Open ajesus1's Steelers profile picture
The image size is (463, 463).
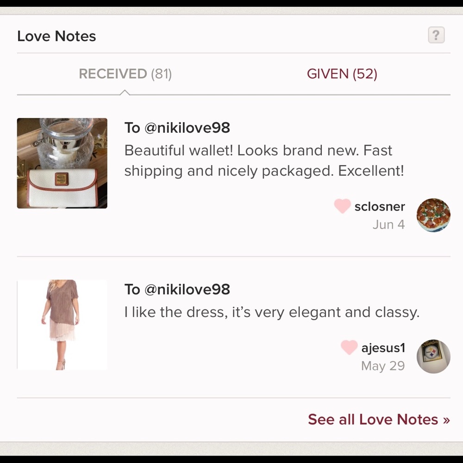433,356
